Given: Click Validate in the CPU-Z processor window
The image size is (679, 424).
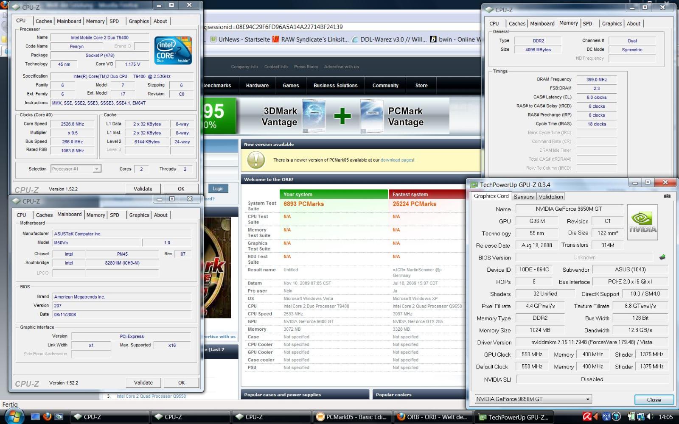Looking at the screenshot, I should pos(143,189).
